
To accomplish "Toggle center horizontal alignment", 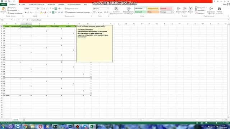I will tap(53, 13).
